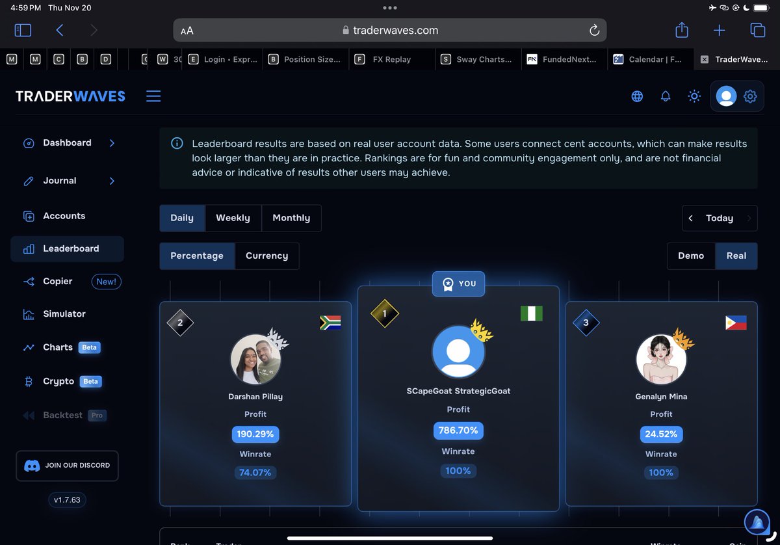780x545 pixels.
Task: Select Leaderboard in the sidebar
Action: (67, 248)
